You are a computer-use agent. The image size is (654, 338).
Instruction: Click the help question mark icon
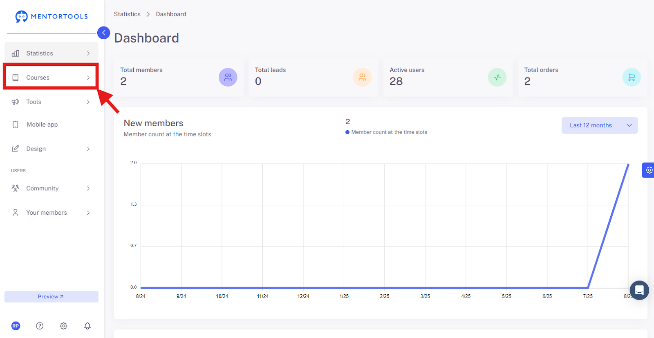(40, 326)
